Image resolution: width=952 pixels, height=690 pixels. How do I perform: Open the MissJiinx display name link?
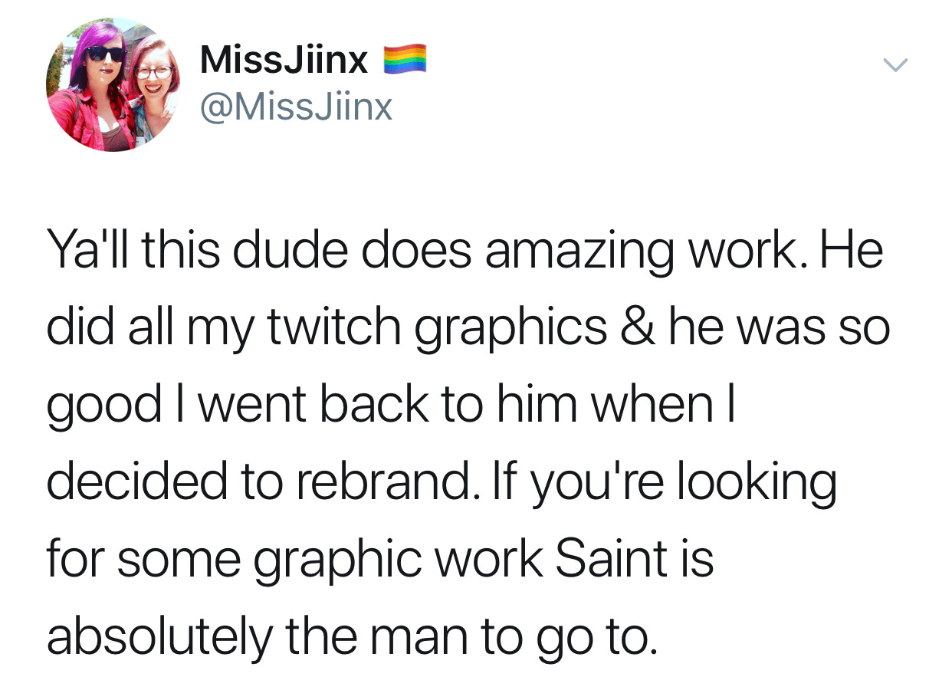click(284, 60)
